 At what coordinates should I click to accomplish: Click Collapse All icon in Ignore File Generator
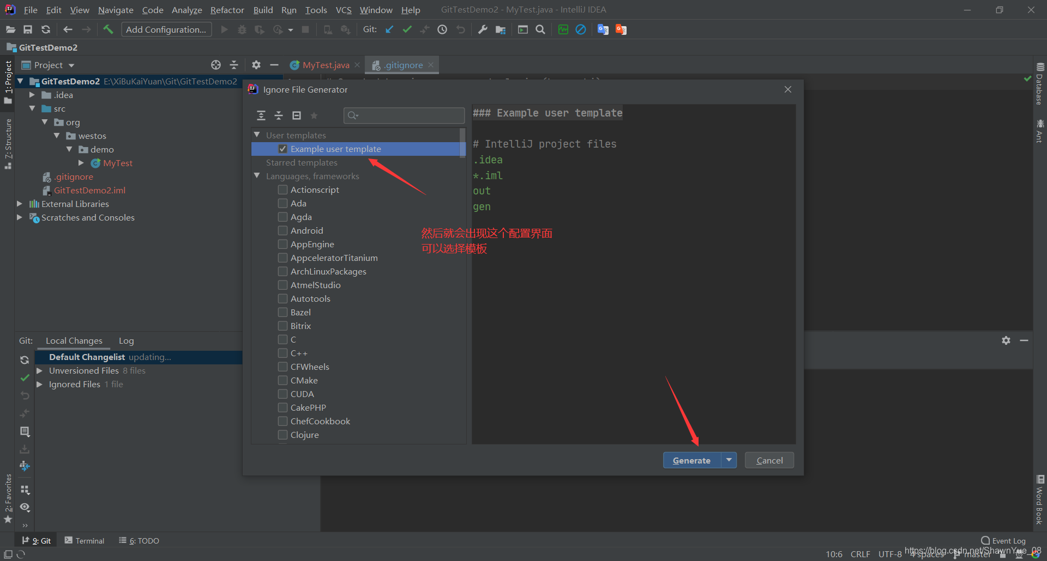(279, 115)
